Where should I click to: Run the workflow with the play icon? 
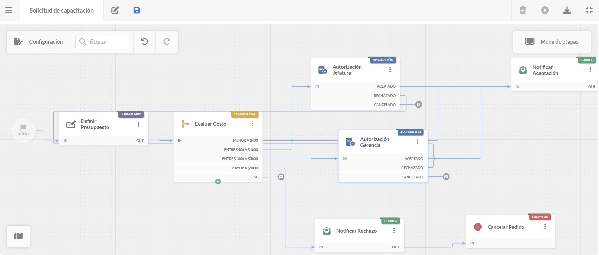(545, 10)
